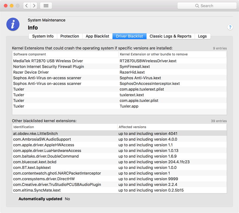Click the SophosOnAccessInterceptor.kext cell

[150, 83]
